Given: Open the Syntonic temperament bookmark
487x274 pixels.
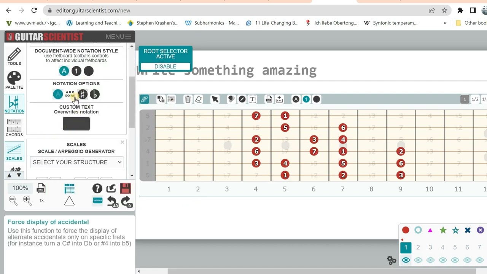Looking at the screenshot, I should click(391, 23).
